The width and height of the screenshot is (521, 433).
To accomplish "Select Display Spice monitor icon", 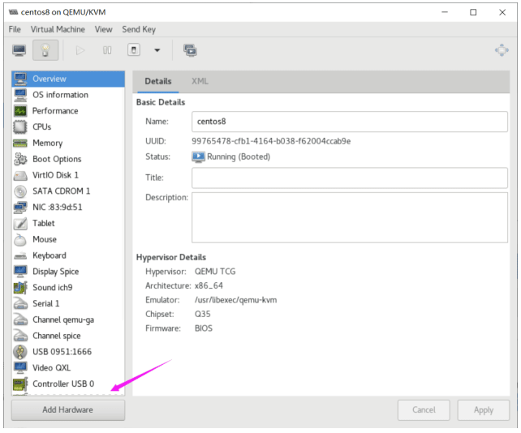I will (x=20, y=272).
